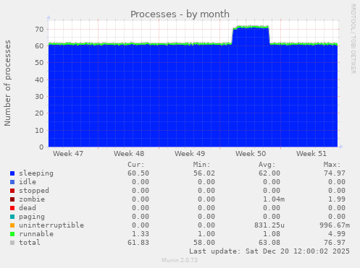Click zombie average value 1.04m
This screenshot has height=268, width=360.
pyautogui.click(x=274, y=199)
